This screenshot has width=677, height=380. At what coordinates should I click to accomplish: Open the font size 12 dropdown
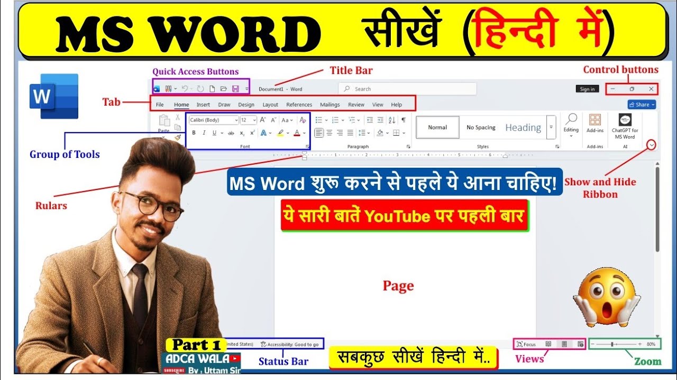coord(255,120)
